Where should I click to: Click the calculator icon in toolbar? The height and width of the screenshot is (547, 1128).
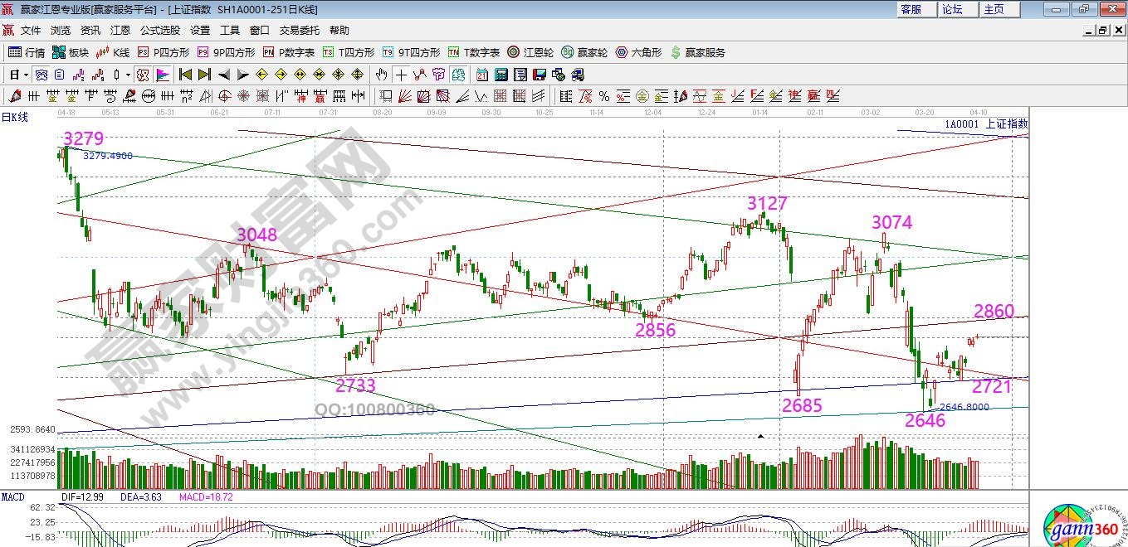coord(501,75)
